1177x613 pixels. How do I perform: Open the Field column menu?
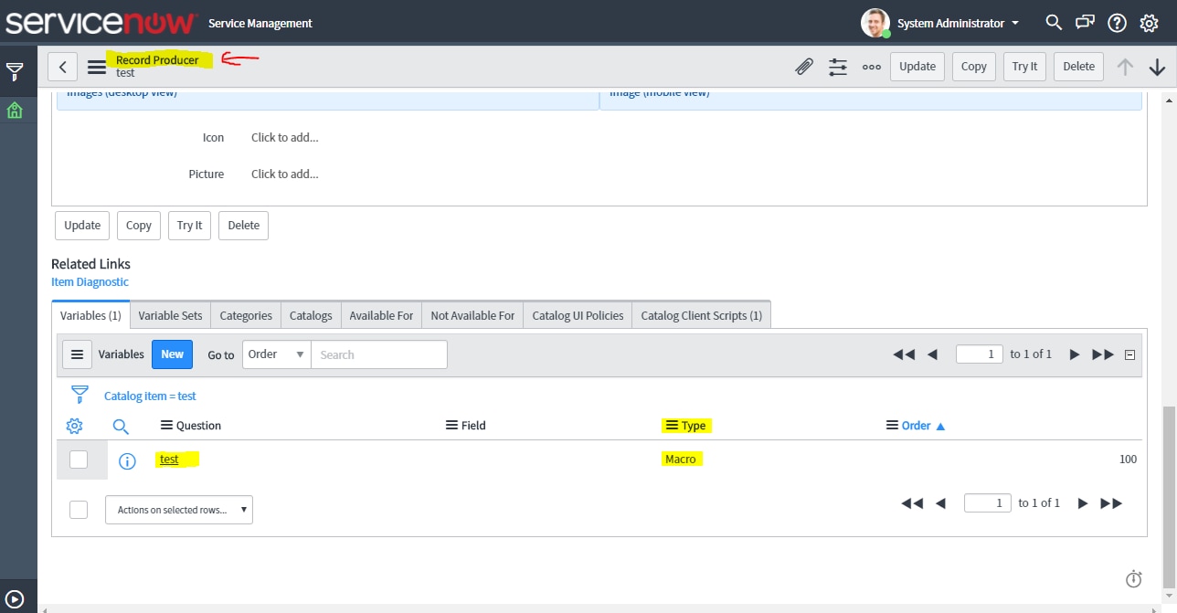(451, 426)
